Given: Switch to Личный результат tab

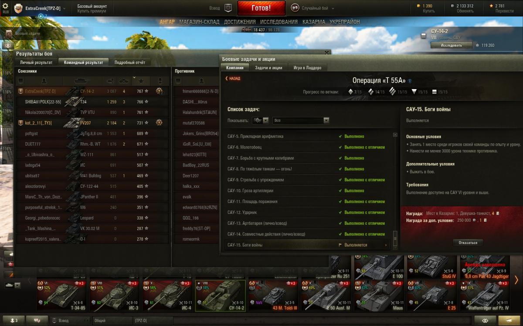Looking at the screenshot, I should (36, 63).
